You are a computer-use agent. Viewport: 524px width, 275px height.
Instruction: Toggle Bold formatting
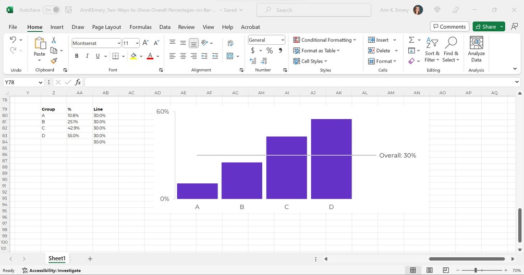pyautogui.click(x=77, y=56)
